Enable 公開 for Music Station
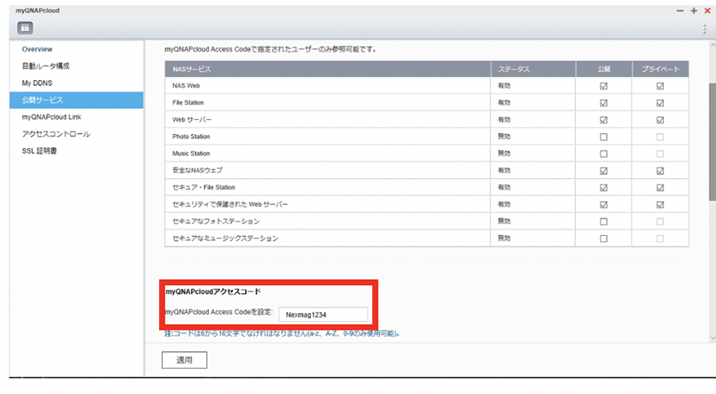This screenshot has width=716, height=394. coord(604,153)
